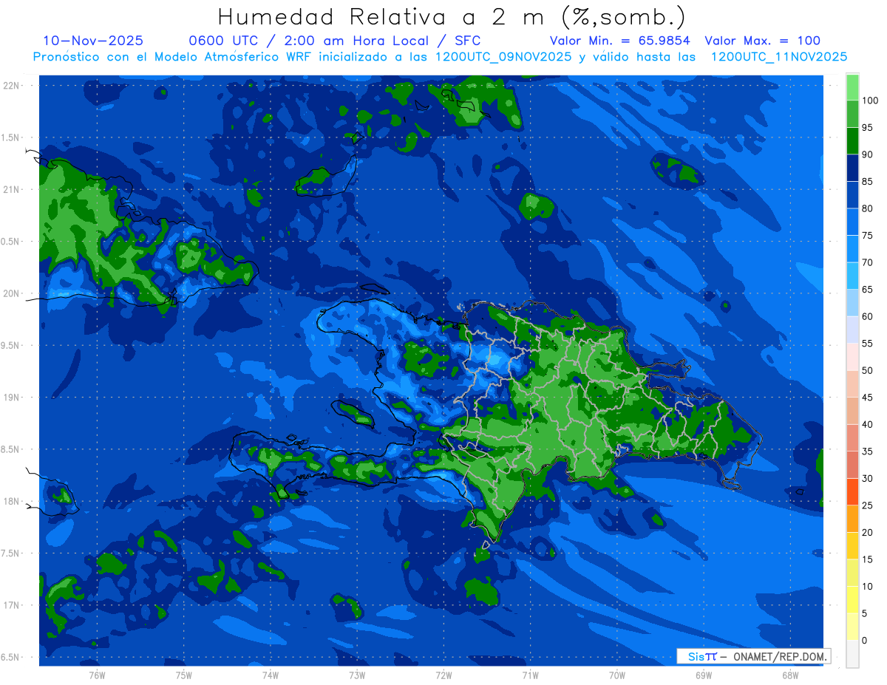Screen dimensions: 887x685
Task: Choose the pale blue legend band between 60 and 65
Action: point(852,303)
